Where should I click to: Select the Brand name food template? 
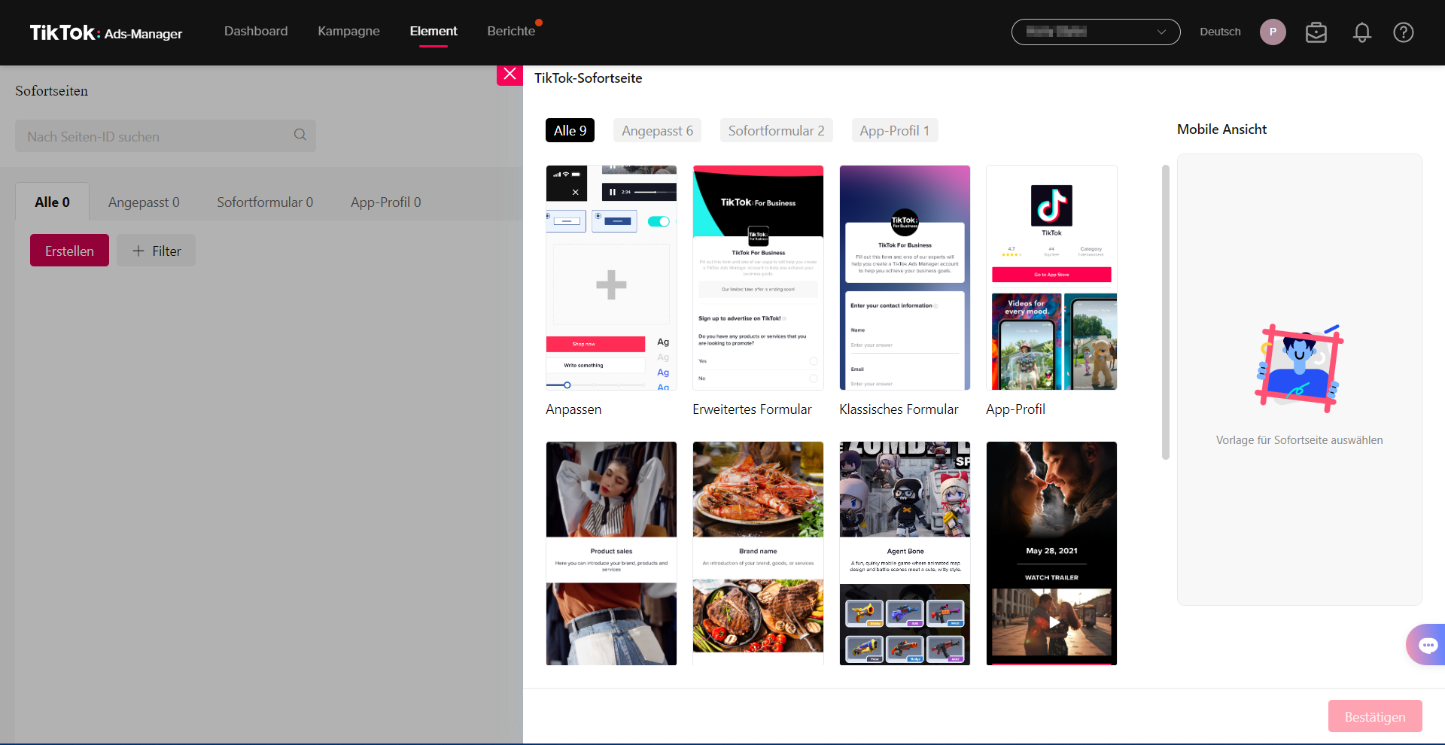[758, 553]
